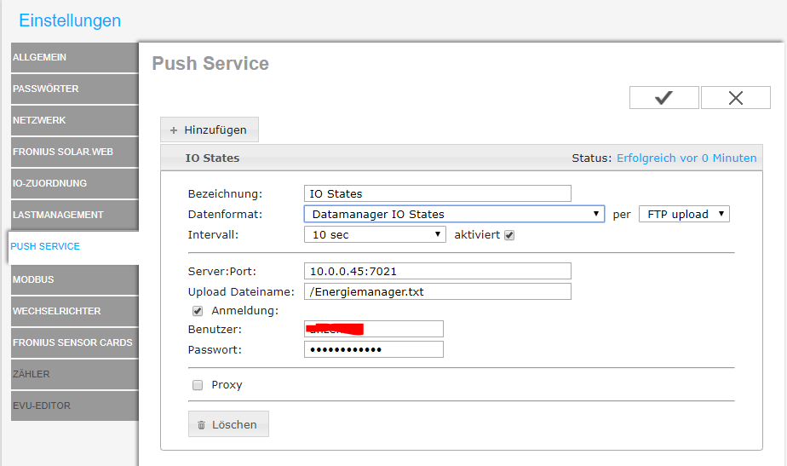Click into the Bezeichnung text field

click(x=437, y=193)
